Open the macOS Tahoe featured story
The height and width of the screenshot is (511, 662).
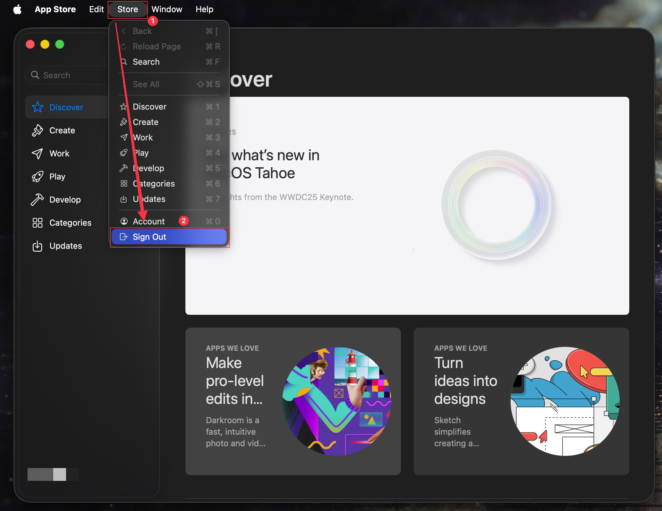[407, 205]
